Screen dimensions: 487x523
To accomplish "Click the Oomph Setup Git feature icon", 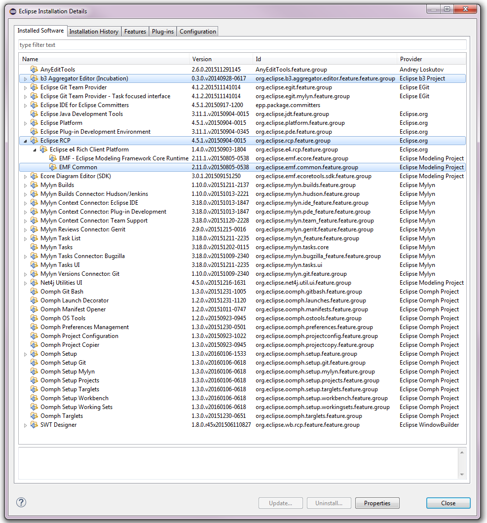I will click(34, 363).
